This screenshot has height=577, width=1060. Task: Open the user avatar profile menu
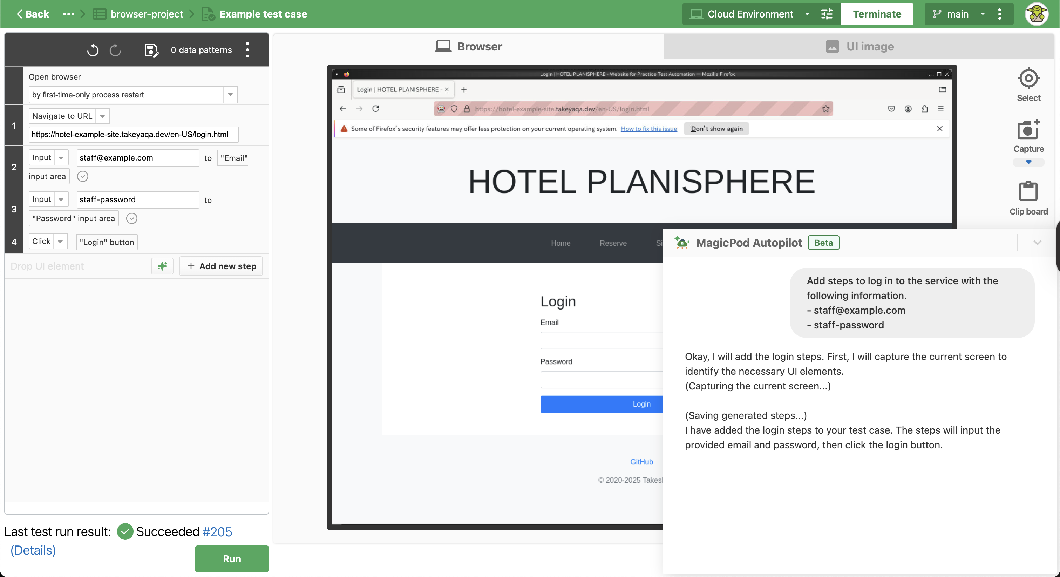(x=1036, y=14)
